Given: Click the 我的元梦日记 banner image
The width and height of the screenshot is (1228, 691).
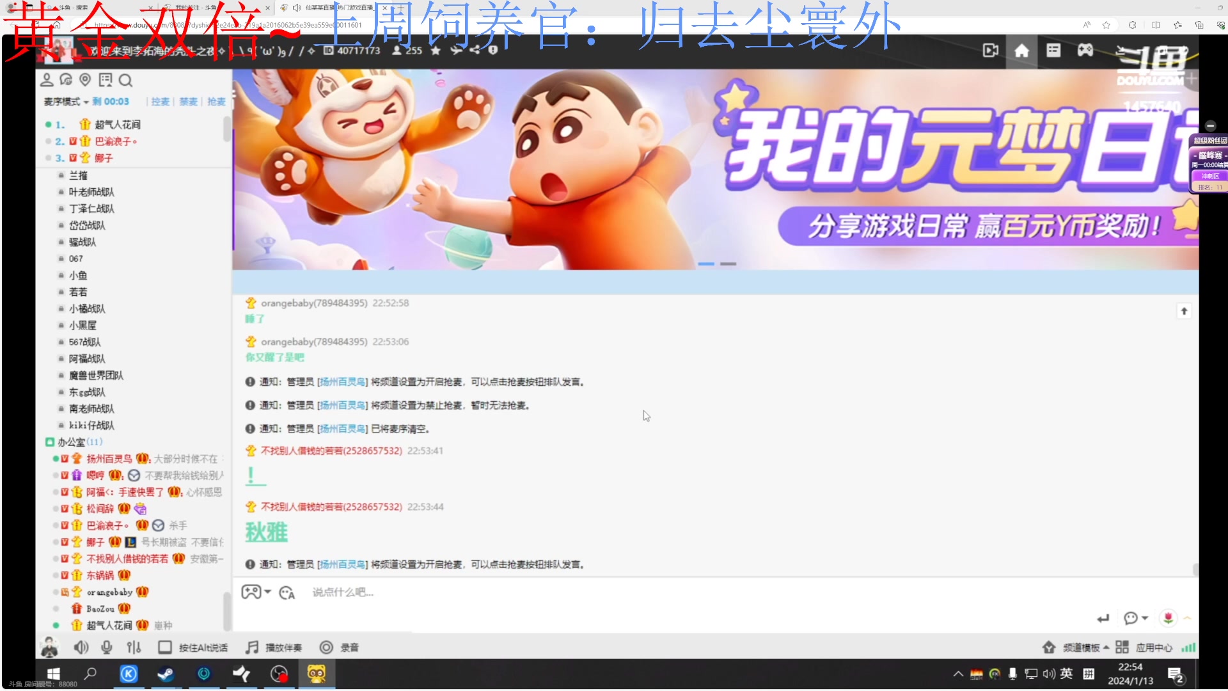Looking at the screenshot, I should coord(715,170).
